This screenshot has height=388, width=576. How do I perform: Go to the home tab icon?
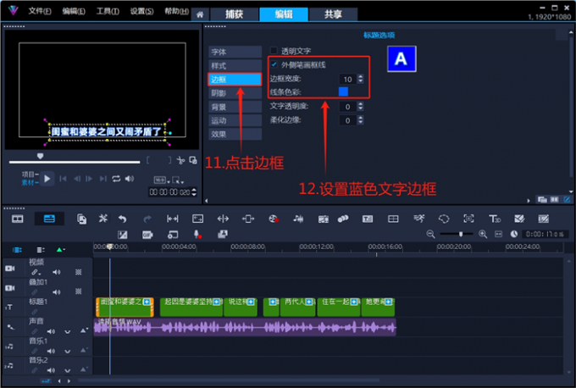point(200,14)
